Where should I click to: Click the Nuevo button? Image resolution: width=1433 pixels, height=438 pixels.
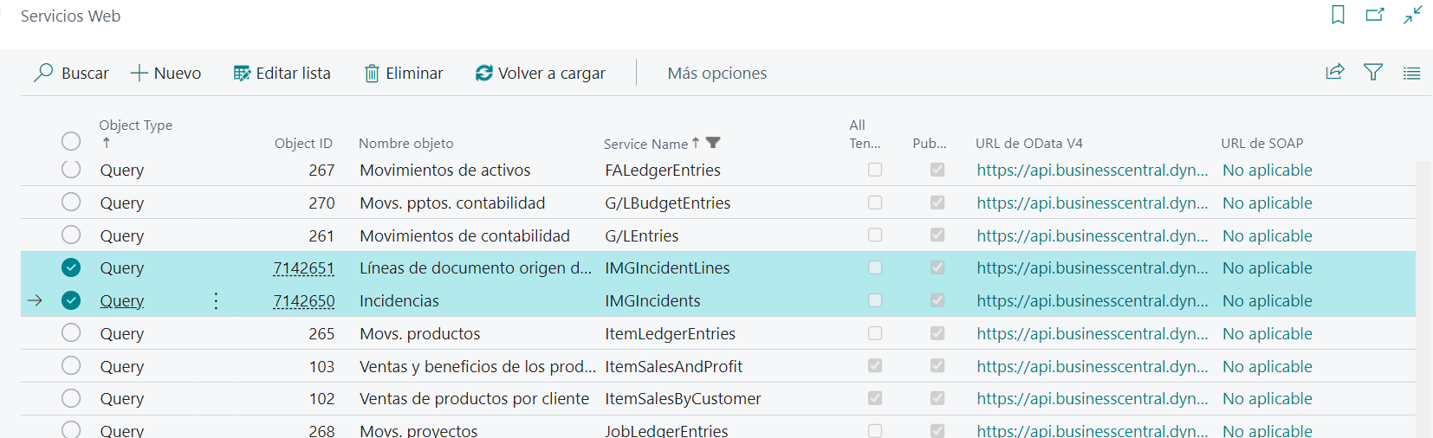point(165,74)
